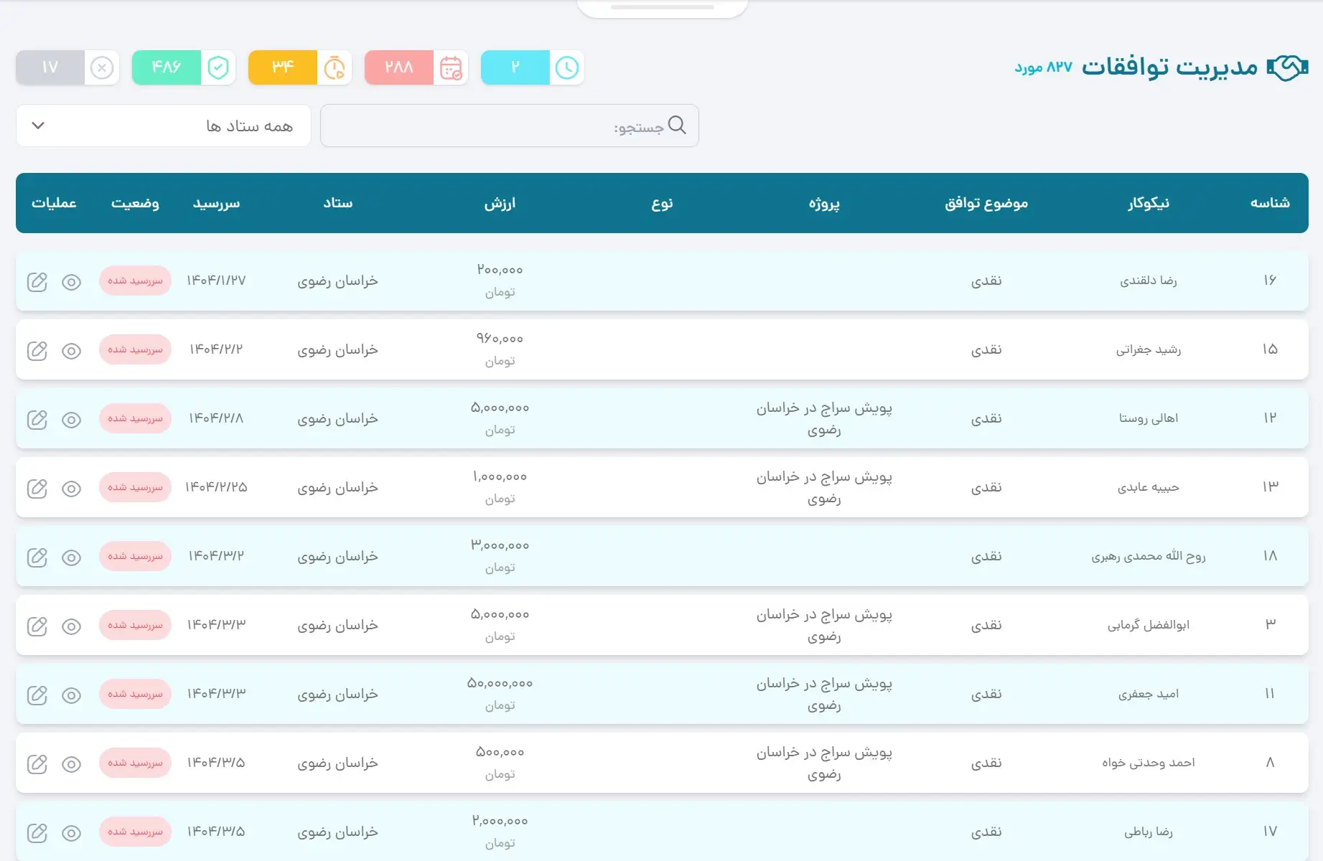Click the shield check filter showing ۴۸۶

point(218,67)
